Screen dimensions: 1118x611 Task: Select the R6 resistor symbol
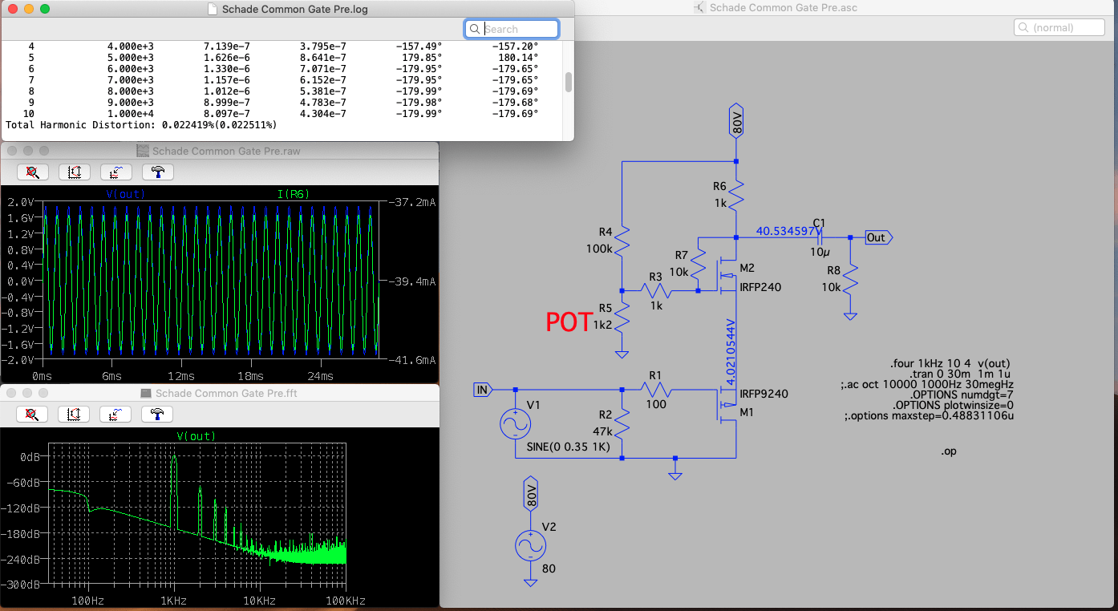click(737, 196)
